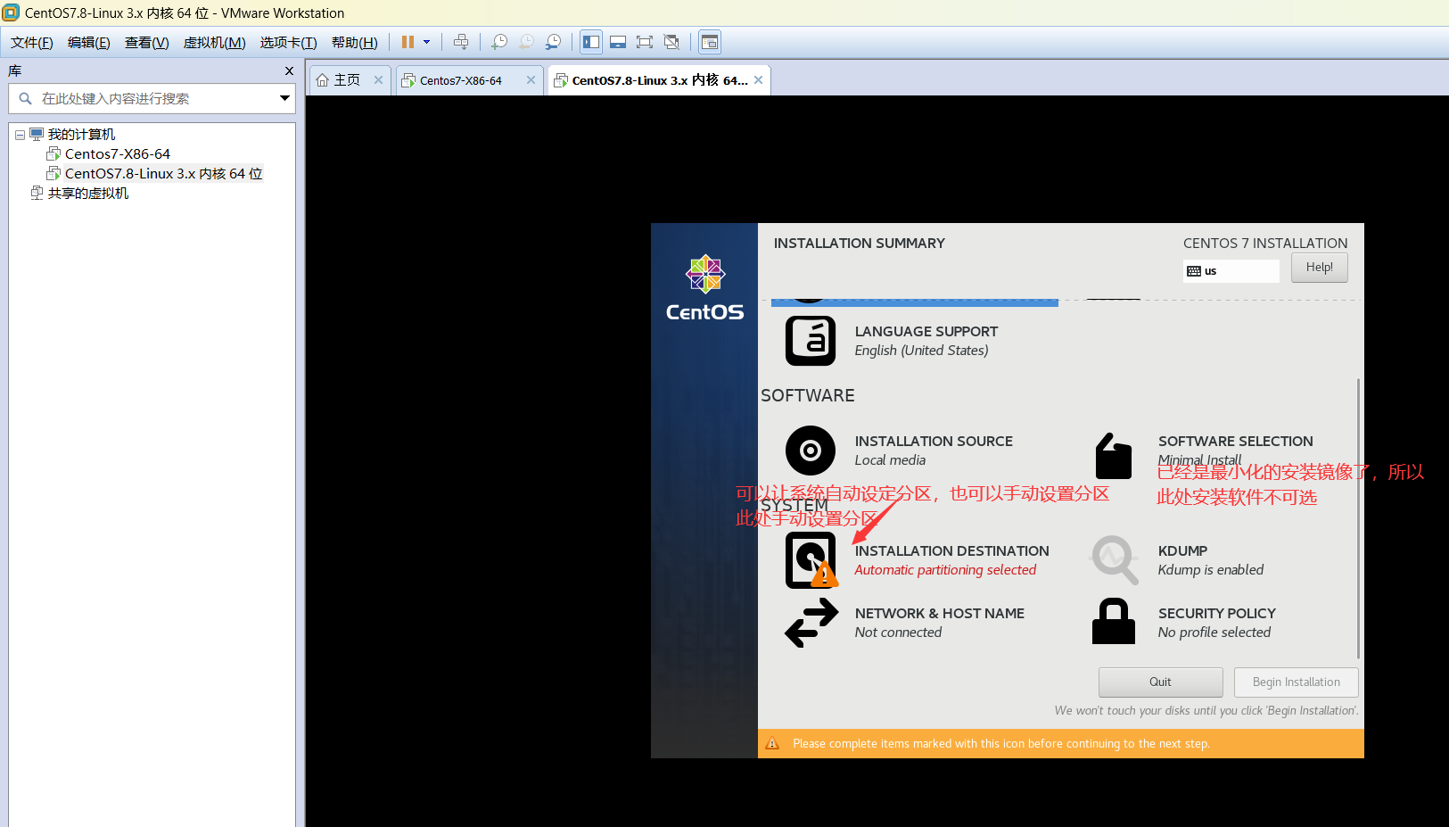Click the Quit button
Image resolution: width=1449 pixels, height=827 pixels.
[1160, 682]
